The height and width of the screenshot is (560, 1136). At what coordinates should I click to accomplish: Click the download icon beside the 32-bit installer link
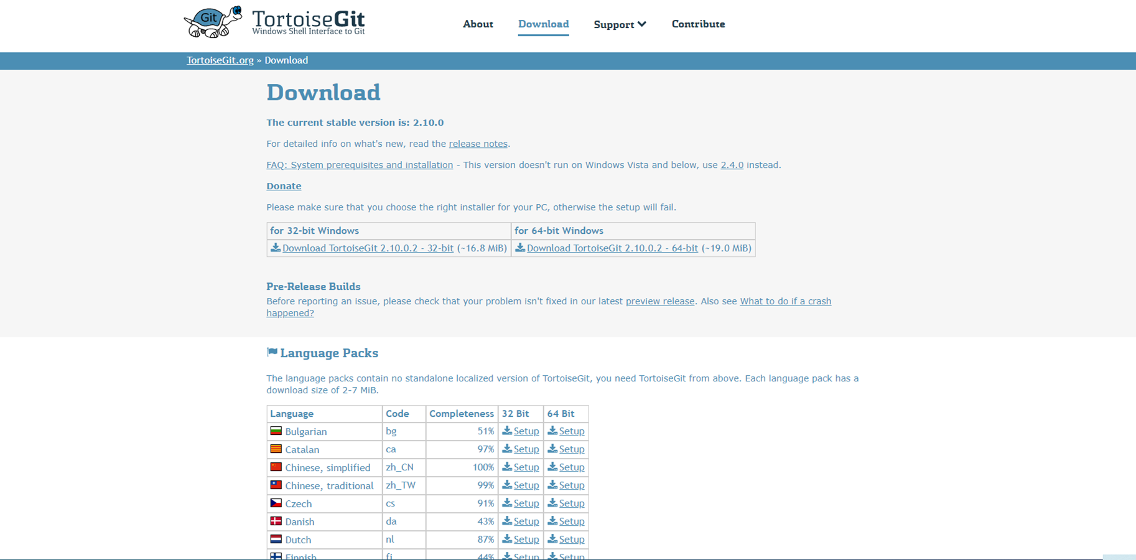pos(276,248)
